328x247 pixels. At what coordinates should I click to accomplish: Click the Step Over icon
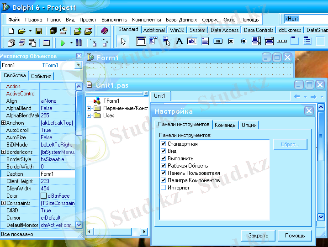click(105, 43)
